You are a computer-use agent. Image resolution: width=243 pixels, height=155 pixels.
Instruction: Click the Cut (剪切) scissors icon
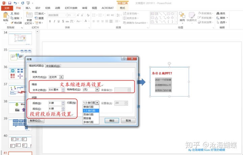tap(12, 13)
